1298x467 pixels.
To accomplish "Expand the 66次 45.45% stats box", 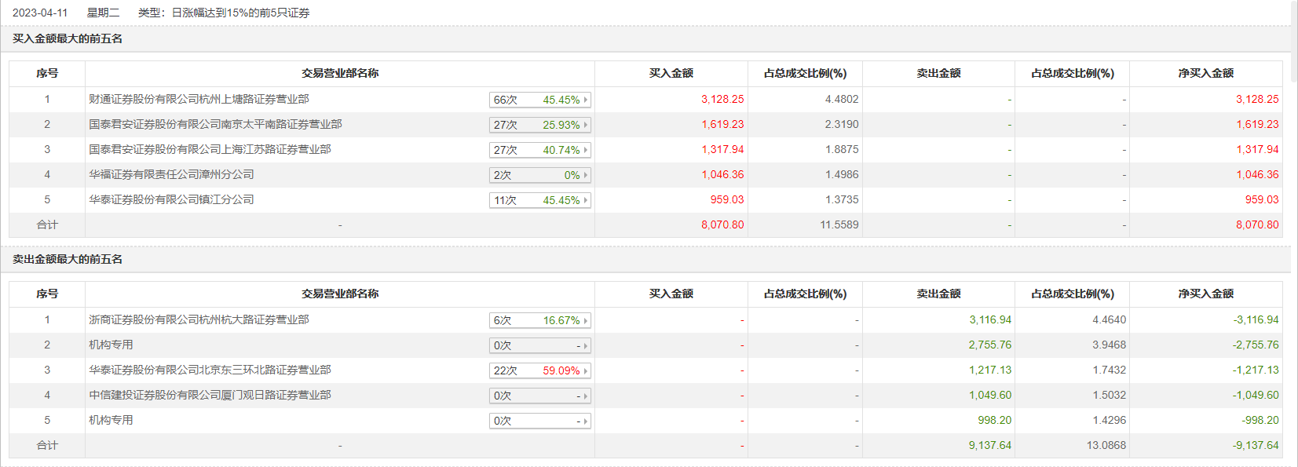I will [x=539, y=100].
